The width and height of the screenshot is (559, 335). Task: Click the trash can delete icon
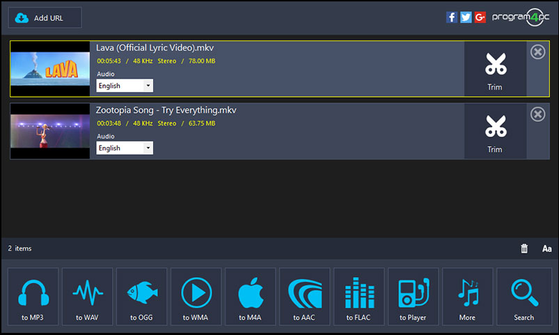(x=524, y=249)
